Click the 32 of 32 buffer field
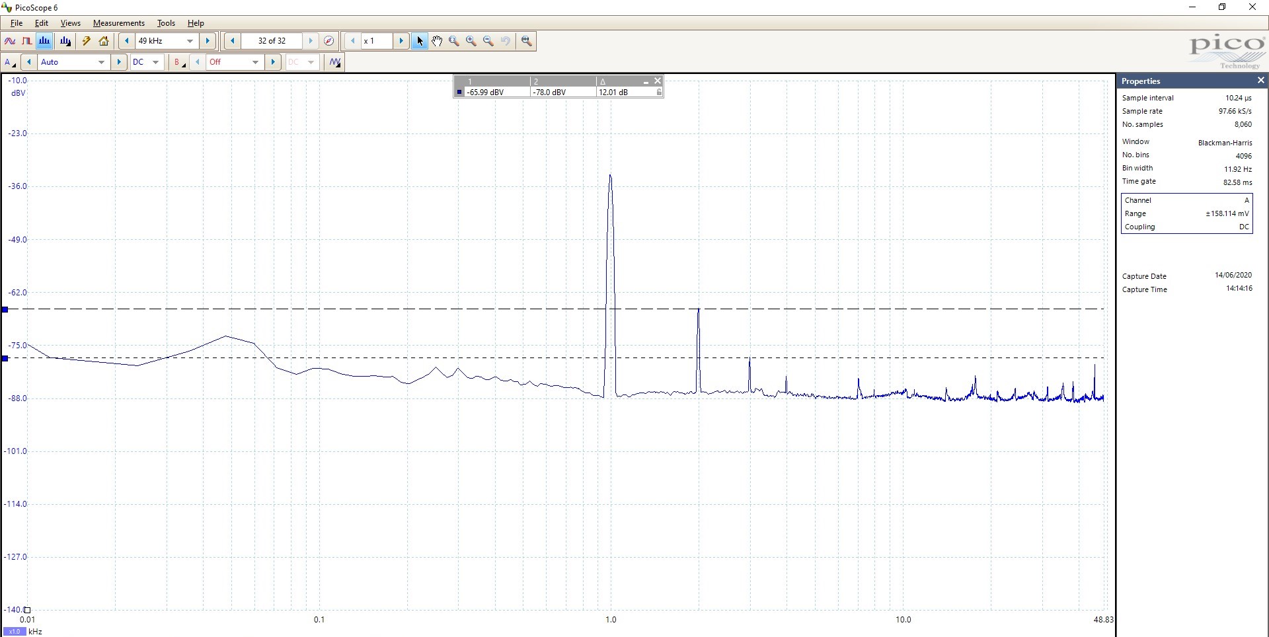 pyautogui.click(x=272, y=41)
